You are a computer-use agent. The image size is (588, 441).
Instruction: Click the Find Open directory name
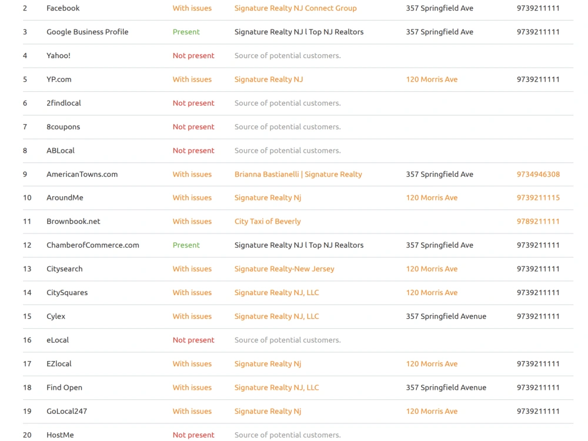[64, 387]
